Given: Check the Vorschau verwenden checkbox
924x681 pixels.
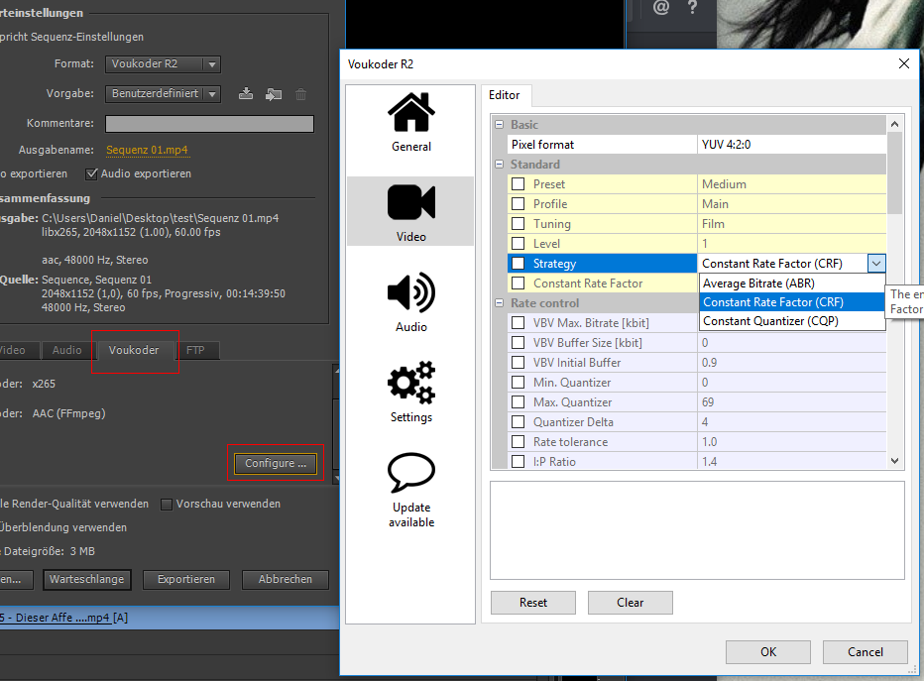Looking at the screenshot, I should pos(167,504).
